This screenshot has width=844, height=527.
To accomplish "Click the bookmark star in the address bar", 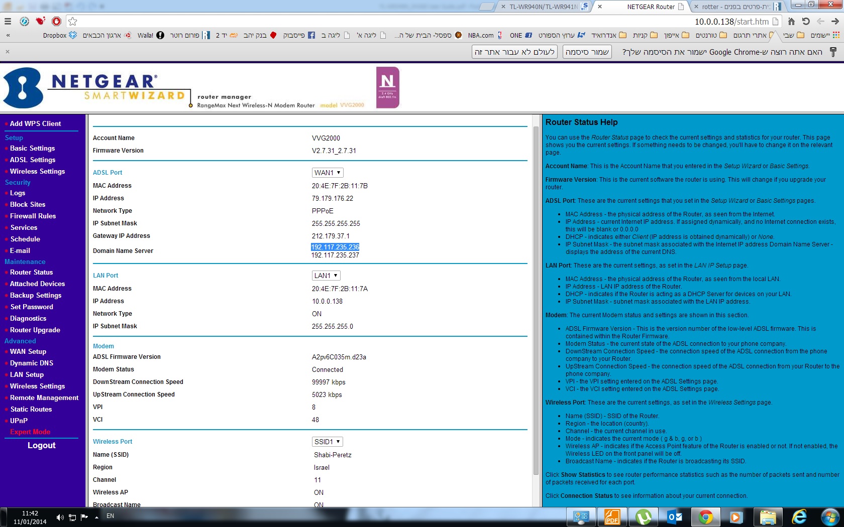I will click(73, 21).
